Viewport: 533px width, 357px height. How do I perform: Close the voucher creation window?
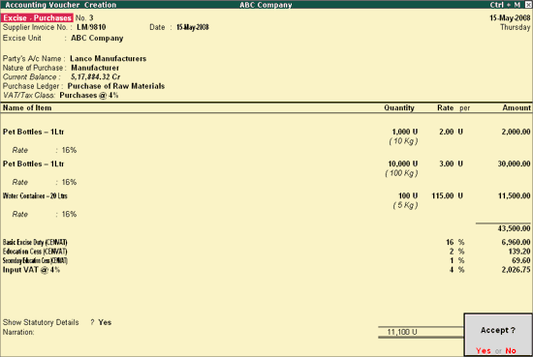(x=528, y=5)
